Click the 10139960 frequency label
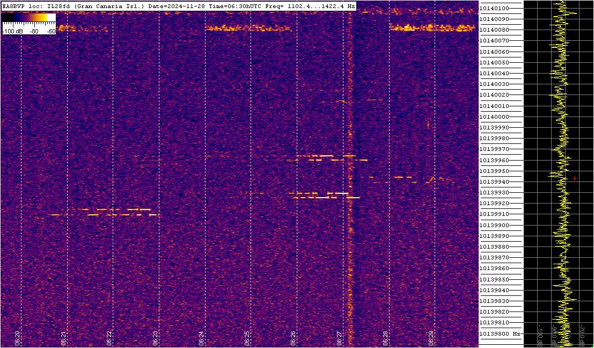The height and width of the screenshot is (348, 594). pos(494,160)
